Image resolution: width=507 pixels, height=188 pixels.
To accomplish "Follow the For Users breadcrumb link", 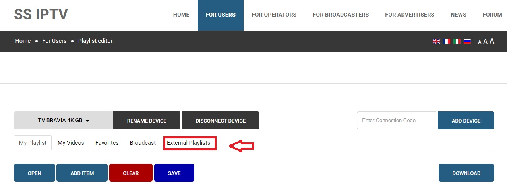I will pyautogui.click(x=54, y=41).
